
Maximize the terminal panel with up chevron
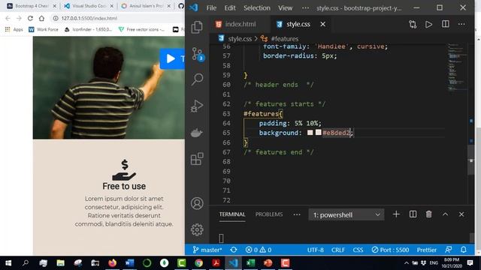click(445, 214)
